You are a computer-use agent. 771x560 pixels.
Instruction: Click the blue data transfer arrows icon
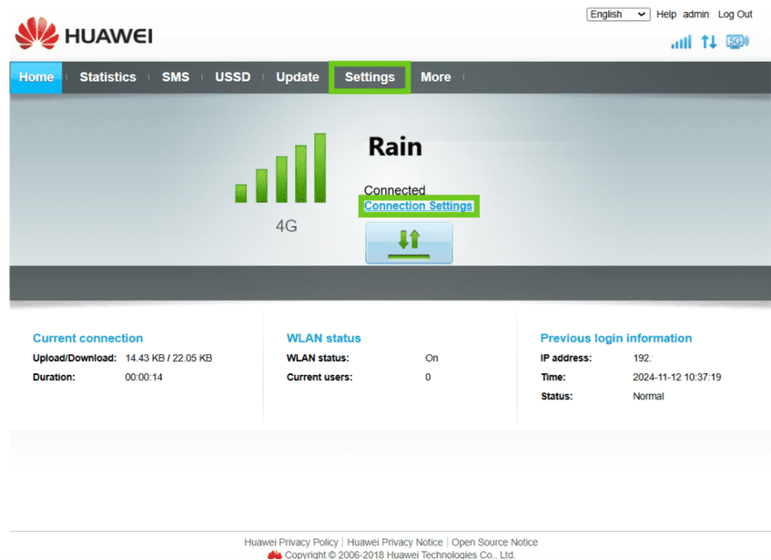(x=708, y=42)
